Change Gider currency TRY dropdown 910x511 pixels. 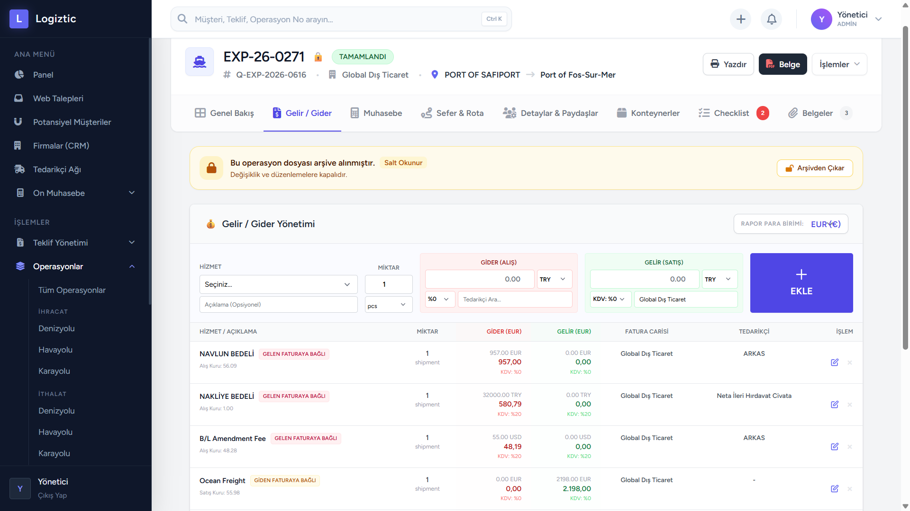point(554,279)
